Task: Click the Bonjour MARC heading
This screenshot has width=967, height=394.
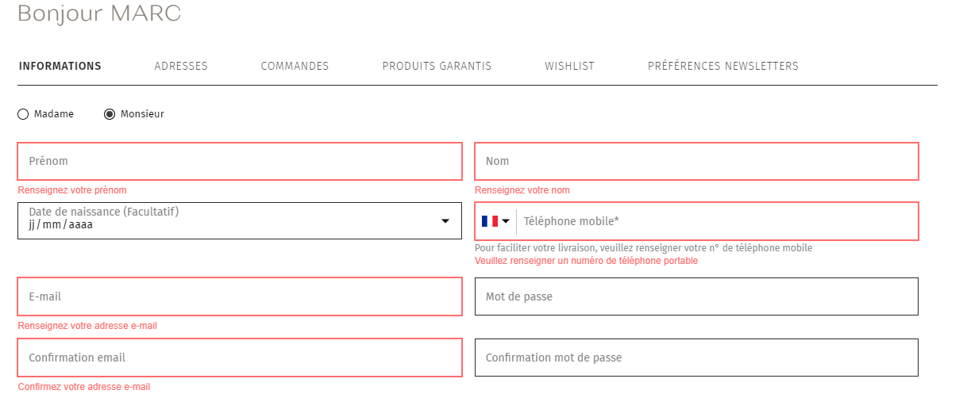Action: [99, 13]
